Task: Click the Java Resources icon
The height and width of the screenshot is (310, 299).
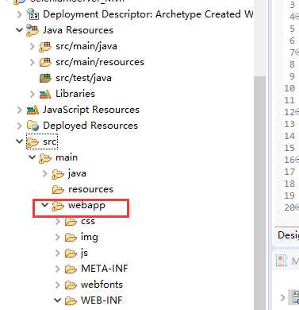Action: (33, 30)
